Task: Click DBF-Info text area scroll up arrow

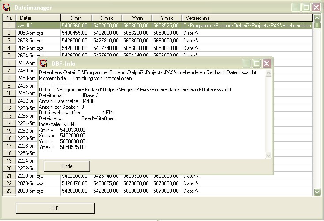Action: point(268,73)
